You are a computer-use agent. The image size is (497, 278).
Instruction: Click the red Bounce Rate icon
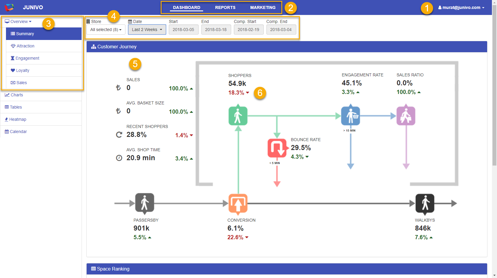pos(277,148)
